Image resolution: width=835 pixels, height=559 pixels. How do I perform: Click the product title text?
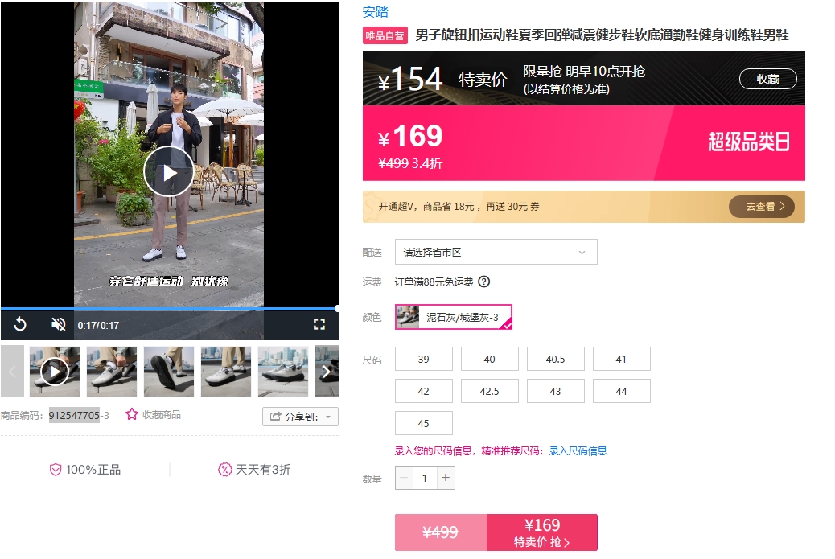pyautogui.click(x=602, y=35)
